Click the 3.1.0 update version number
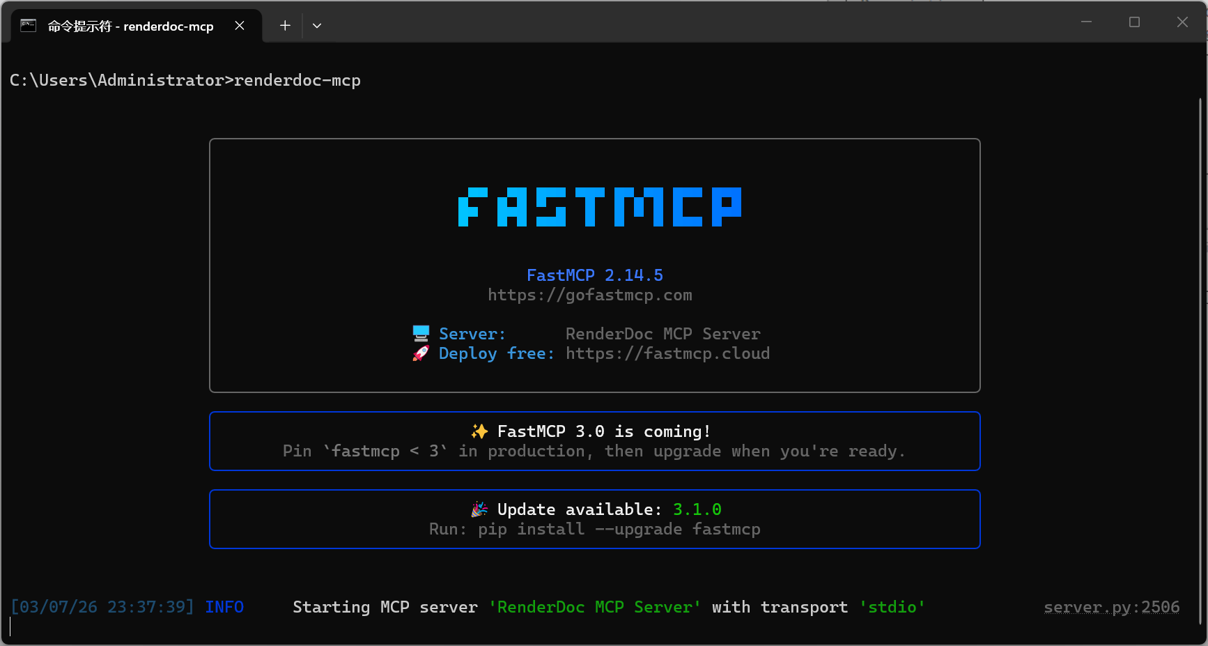Image resolution: width=1208 pixels, height=646 pixels. (697, 509)
